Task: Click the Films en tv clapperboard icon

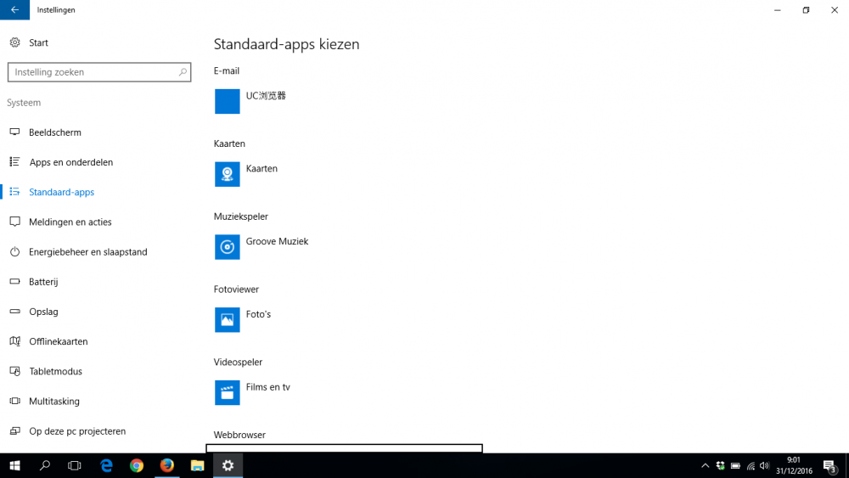Action: 227,392
